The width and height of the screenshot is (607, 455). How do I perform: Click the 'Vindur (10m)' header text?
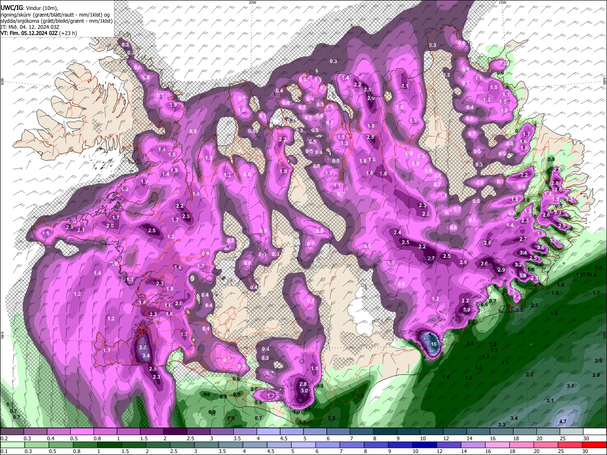pyautogui.click(x=41, y=8)
